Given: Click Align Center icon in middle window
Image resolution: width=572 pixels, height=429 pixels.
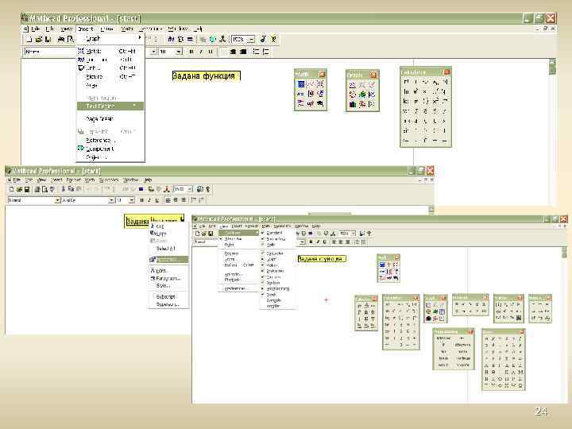Looking at the screenshot, I should [176, 200].
